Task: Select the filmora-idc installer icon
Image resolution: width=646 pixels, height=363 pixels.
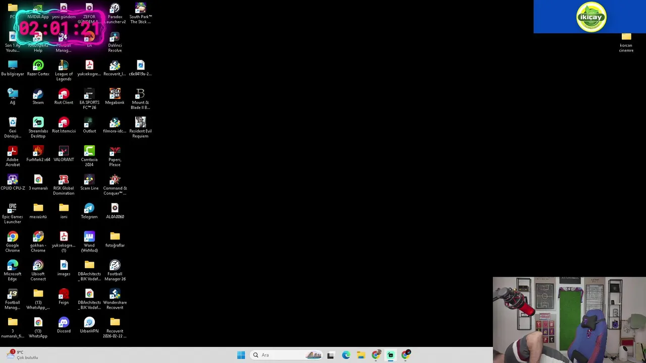Action: click(x=115, y=126)
